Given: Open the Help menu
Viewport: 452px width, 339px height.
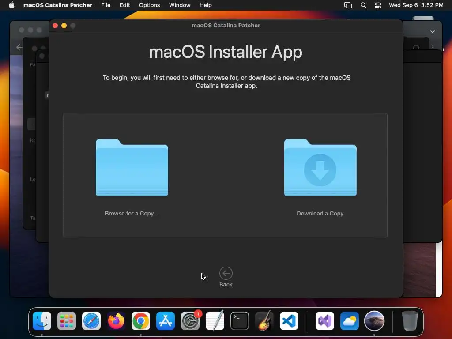Looking at the screenshot, I should pyautogui.click(x=206, y=5).
